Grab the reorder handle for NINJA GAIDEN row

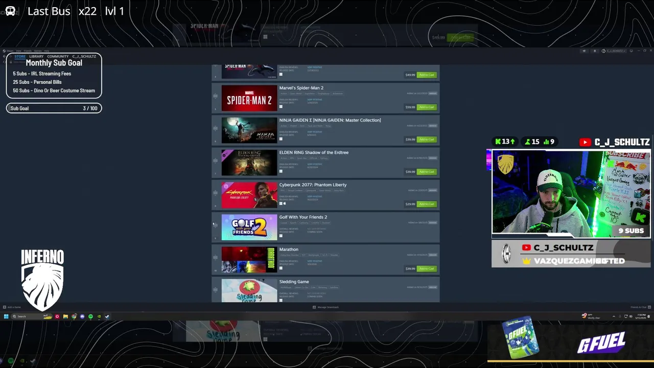215,128
